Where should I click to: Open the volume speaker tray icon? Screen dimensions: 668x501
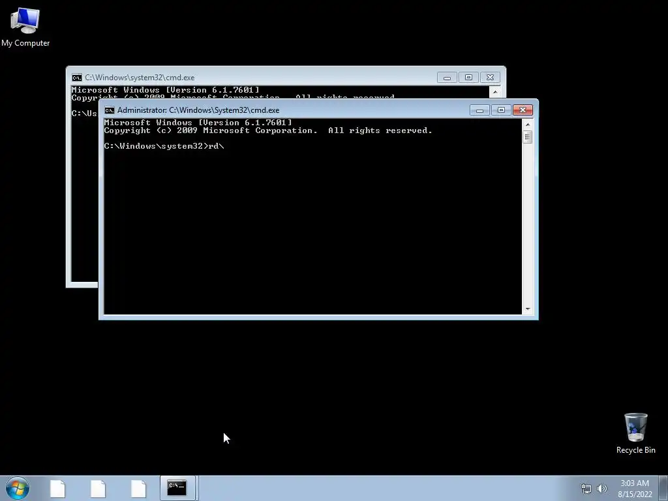point(602,489)
